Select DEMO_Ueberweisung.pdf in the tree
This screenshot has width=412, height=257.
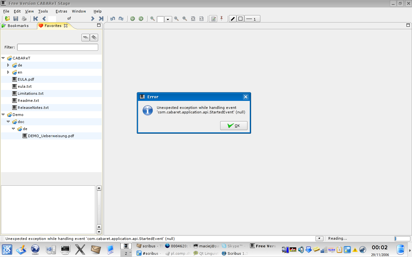pyautogui.click(x=51, y=136)
